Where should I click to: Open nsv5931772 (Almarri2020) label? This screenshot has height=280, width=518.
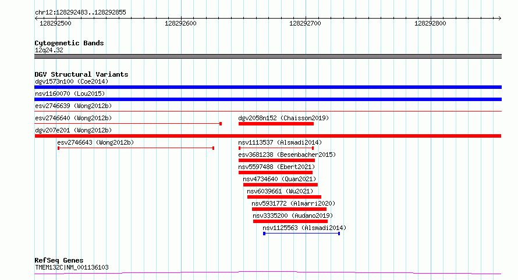[293, 203]
